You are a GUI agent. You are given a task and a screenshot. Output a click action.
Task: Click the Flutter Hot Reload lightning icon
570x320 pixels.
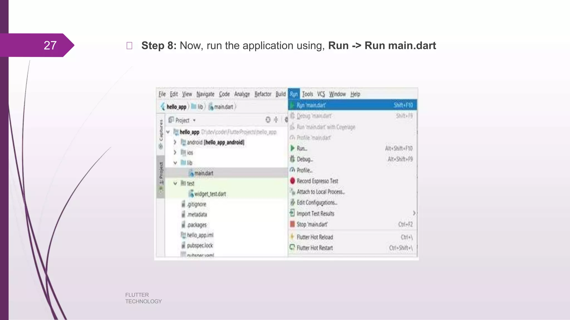(x=292, y=237)
